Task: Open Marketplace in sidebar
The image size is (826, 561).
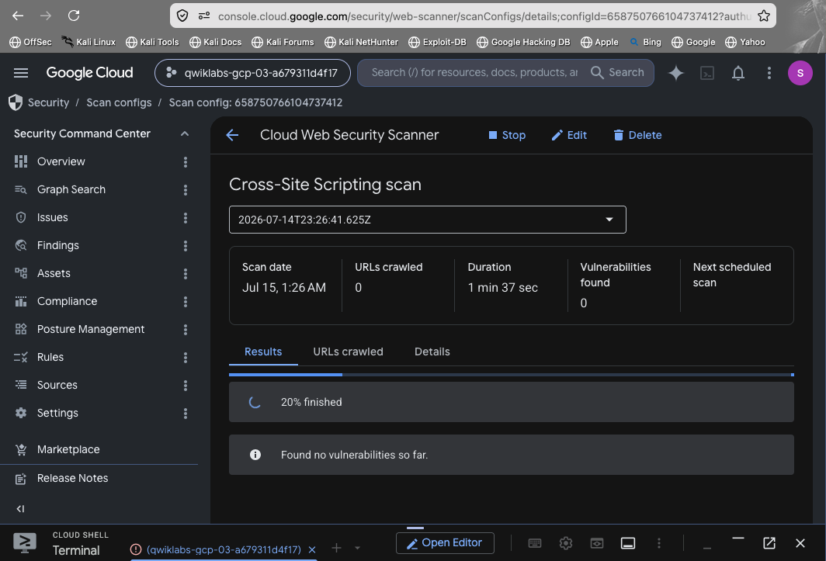Action: tap(68, 449)
